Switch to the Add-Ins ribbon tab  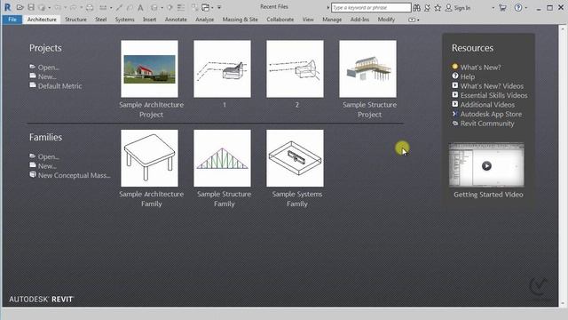pos(359,20)
